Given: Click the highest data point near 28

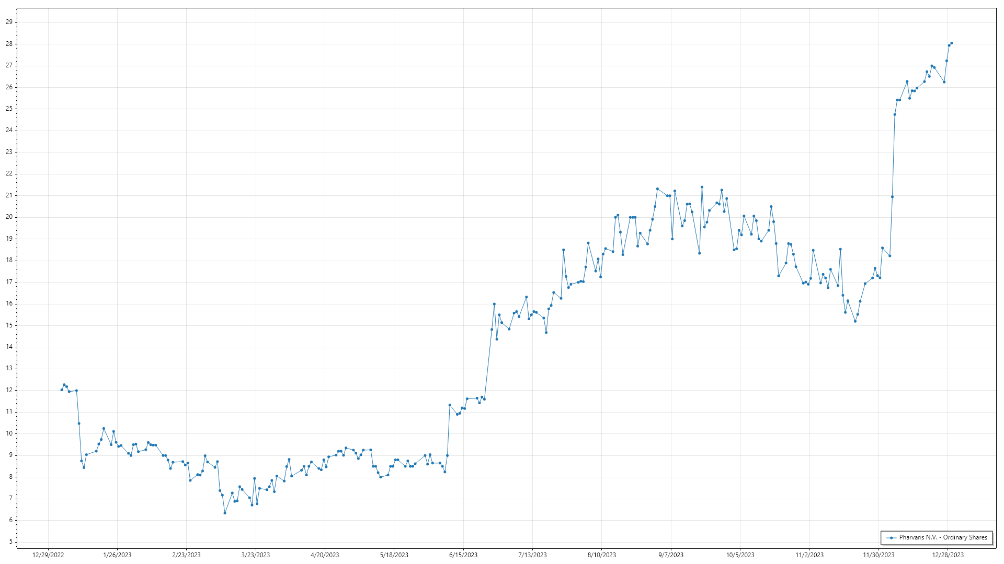Looking at the screenshot, I should point(951,43).
